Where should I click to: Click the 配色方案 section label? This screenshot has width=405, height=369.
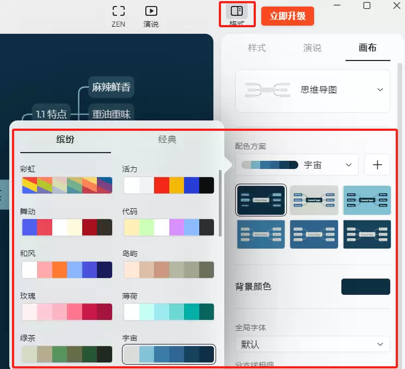point(250,147)
